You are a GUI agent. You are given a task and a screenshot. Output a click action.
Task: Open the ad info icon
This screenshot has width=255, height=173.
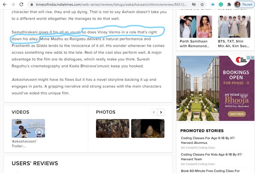tap(248, 58)
